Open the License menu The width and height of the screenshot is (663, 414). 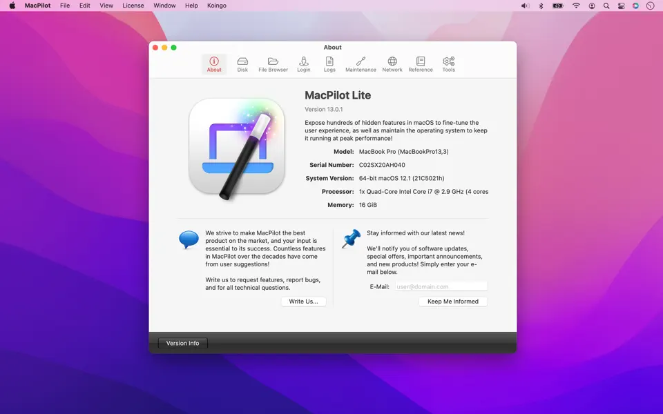coord(133,6)
